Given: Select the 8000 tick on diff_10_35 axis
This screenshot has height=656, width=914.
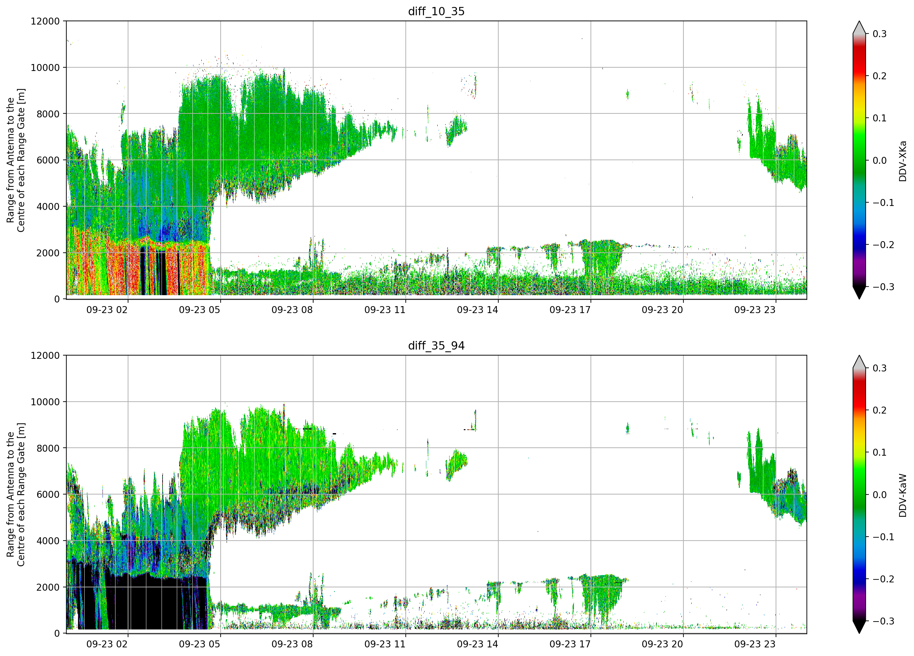Looking at the screenshot, I should (x=48, y=114).
